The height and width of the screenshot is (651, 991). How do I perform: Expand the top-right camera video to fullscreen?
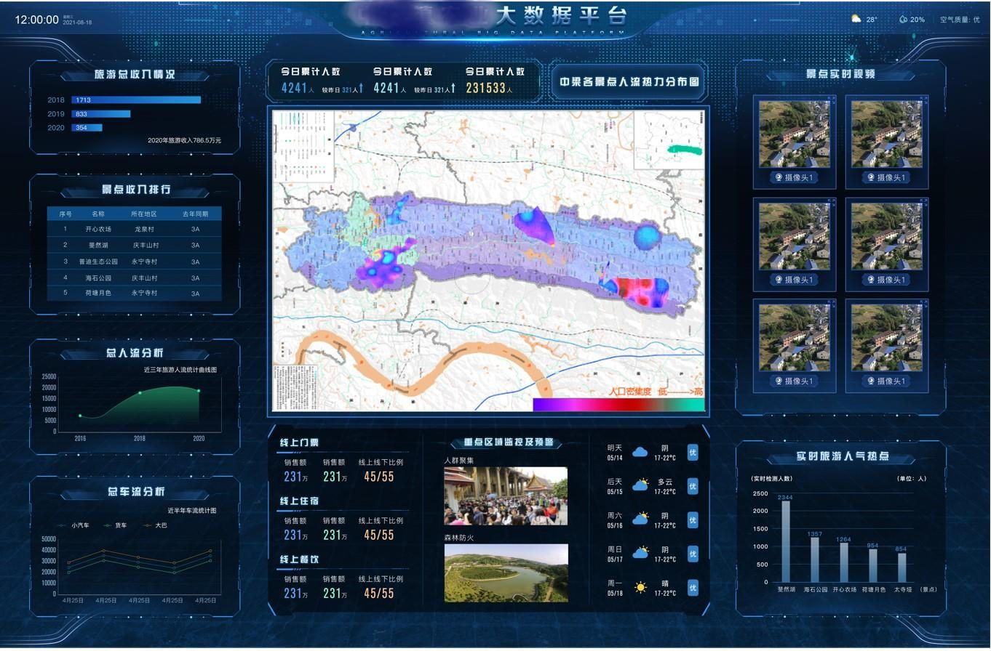click(x=923, y=99)
